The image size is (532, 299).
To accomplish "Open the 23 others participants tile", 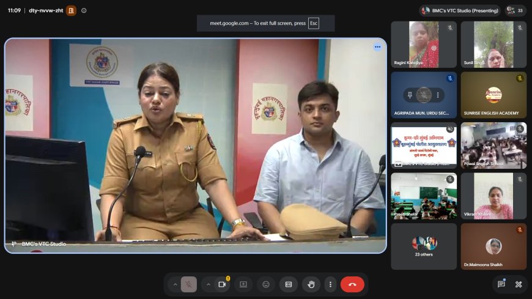I will click(x=424, y=246).
